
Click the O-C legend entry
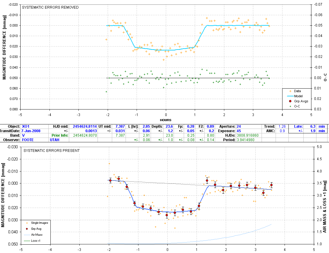tap(295, 106)
